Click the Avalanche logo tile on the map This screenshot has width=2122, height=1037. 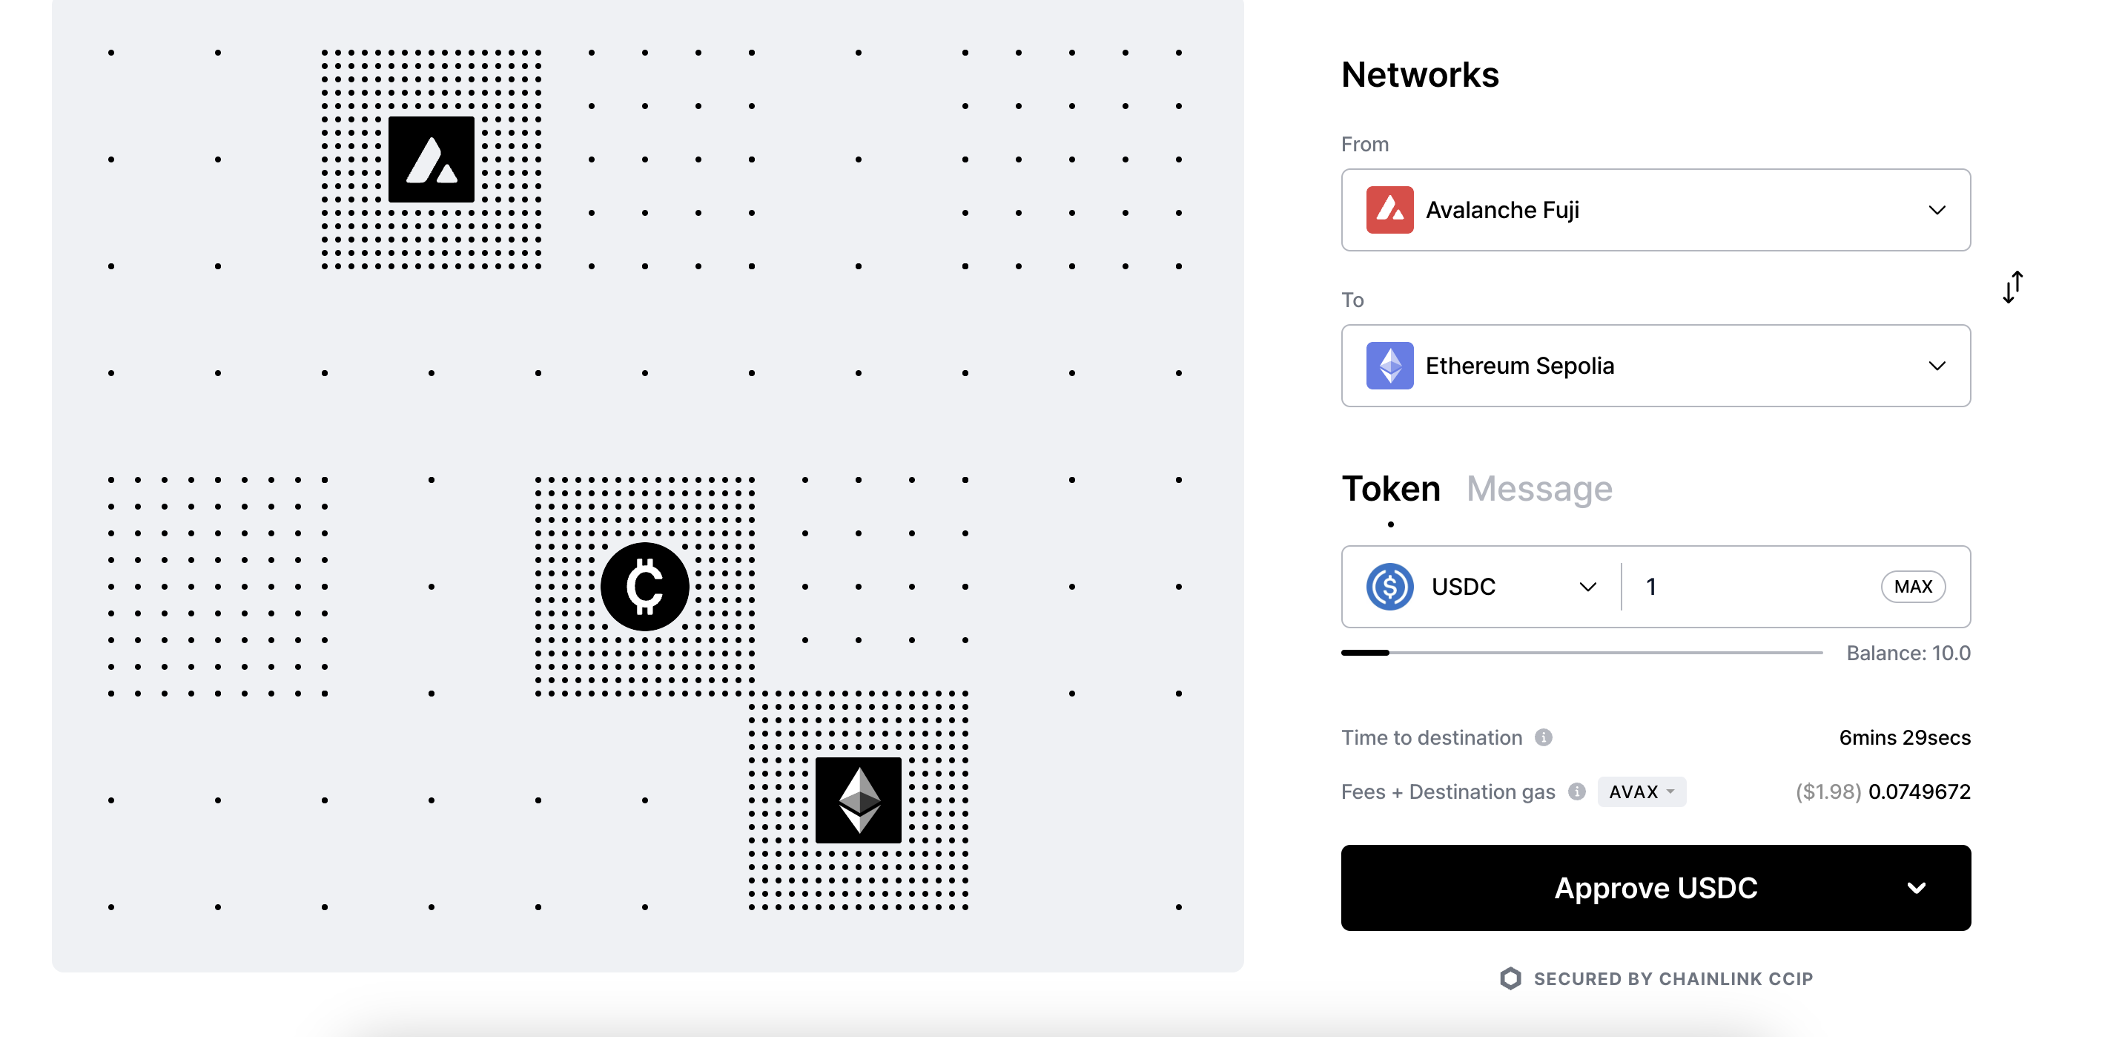[x=431, y=159]
